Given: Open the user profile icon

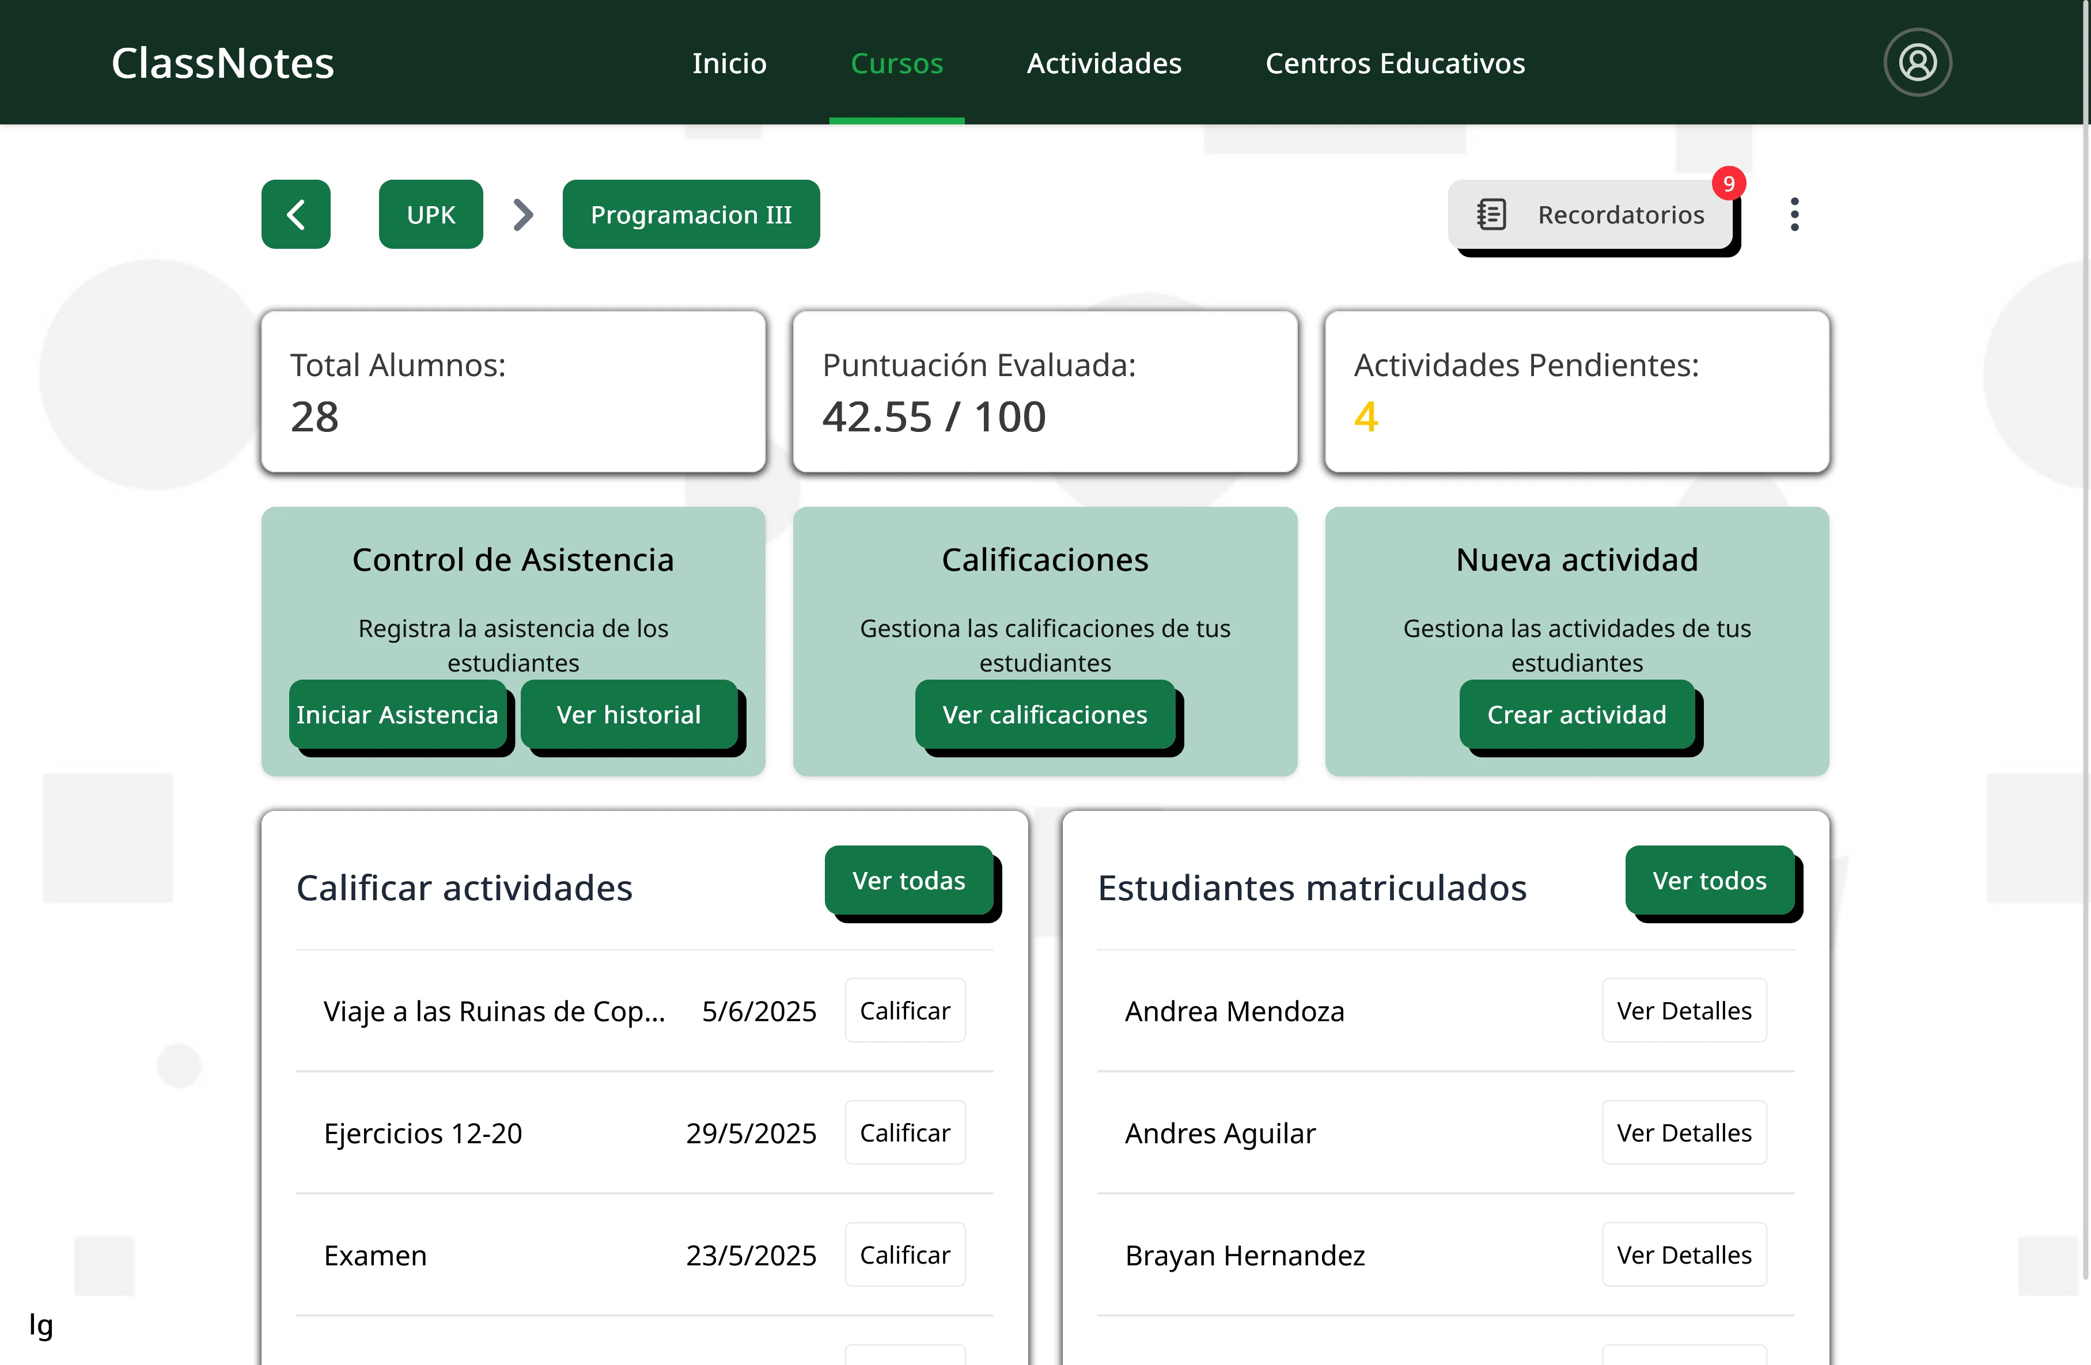Looking at the screenshot, I should (1917, 62).
